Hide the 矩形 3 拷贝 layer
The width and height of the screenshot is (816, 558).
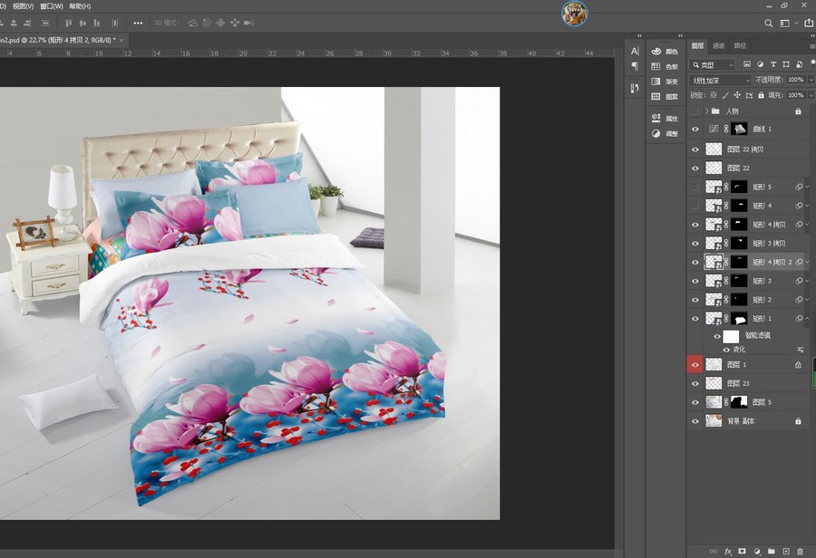695,244
